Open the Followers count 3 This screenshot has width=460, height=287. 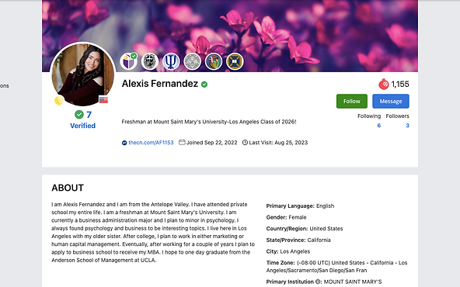(x=407, y=126)
